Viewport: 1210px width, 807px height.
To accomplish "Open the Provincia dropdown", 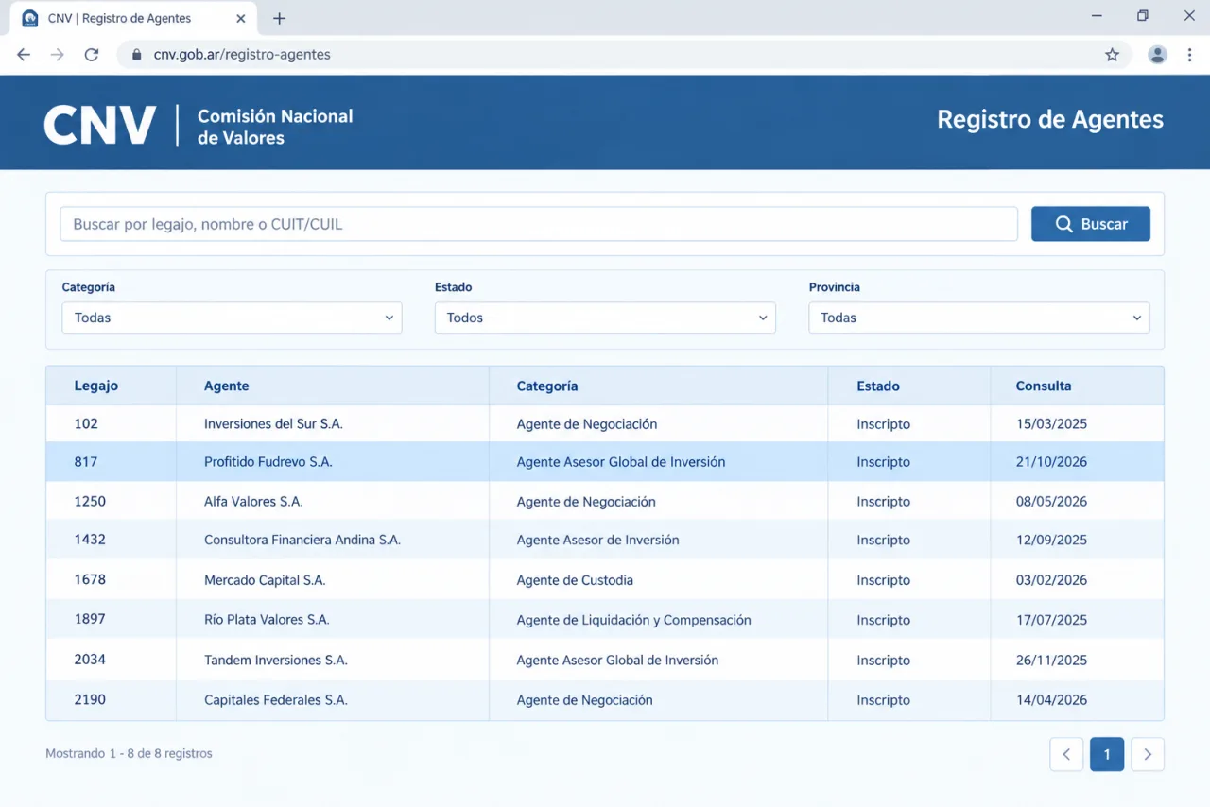I will coord(979,318).
